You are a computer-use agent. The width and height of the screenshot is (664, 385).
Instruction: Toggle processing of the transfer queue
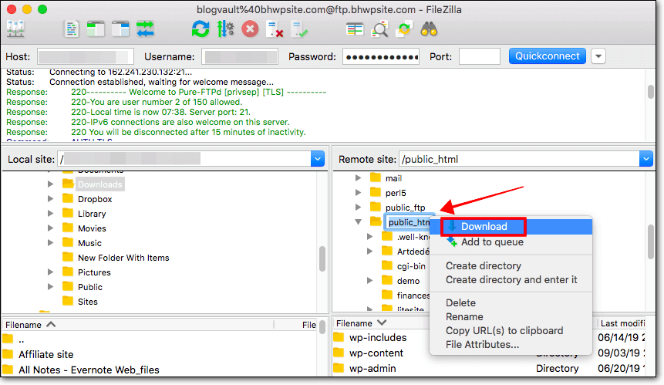[226, 29]
